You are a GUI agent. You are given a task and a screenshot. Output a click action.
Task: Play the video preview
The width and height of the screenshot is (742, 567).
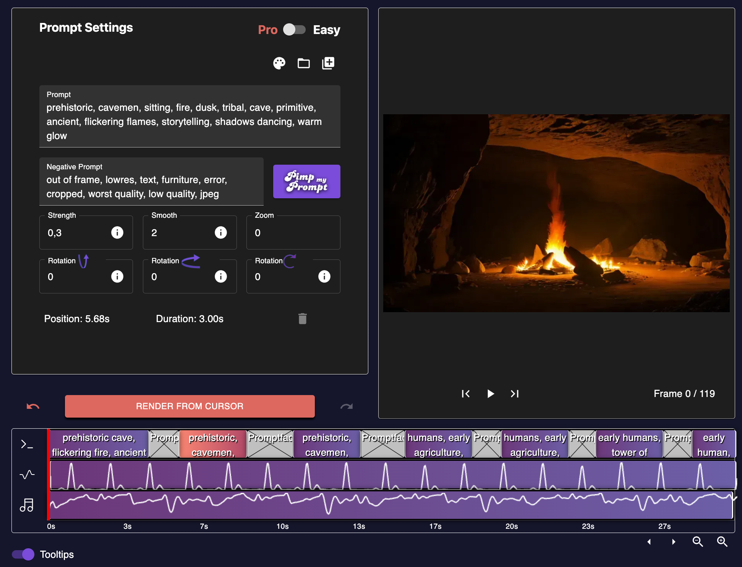(x=491, y=394)
